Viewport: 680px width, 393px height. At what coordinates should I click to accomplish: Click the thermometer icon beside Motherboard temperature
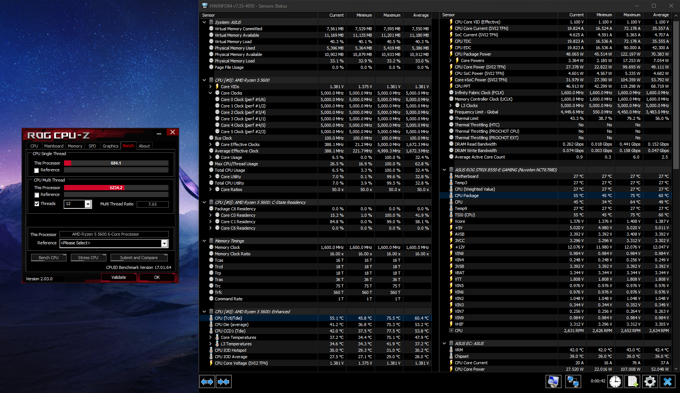pos(451,176)
